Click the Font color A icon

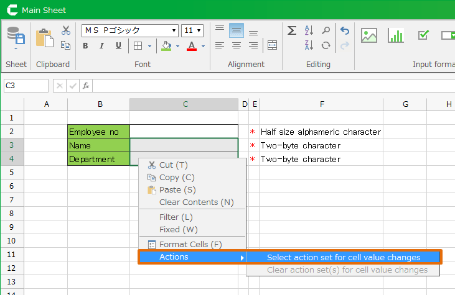tap(192, 46)
